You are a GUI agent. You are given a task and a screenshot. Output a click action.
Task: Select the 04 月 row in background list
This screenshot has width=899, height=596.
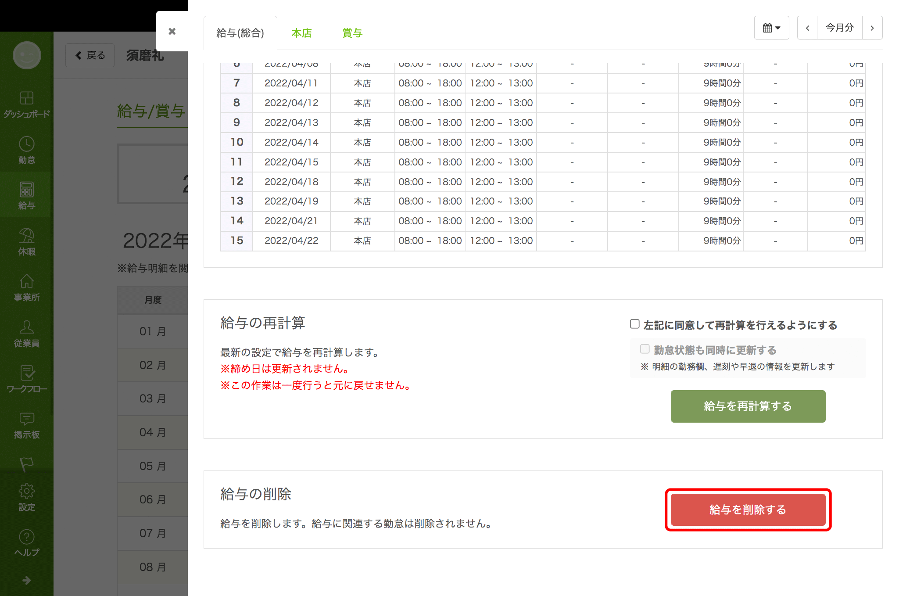[152, 432]
